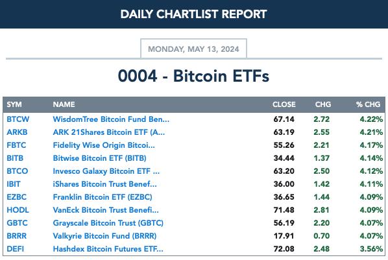This screenshot has height=260, width=388.
Task: Click Bitwise Bitcoin ETF (BITB) name
Action: (99, 158)
